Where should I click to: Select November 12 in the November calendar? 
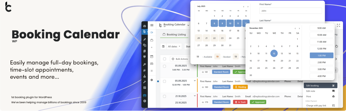[274, 53]
